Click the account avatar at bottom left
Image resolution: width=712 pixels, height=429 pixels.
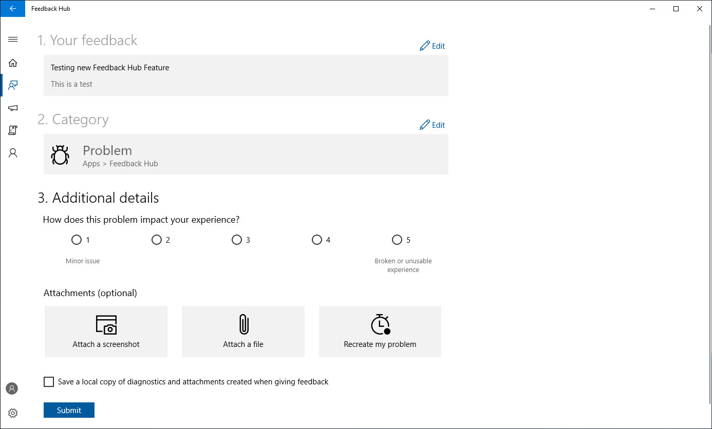(x=12, y=388)
